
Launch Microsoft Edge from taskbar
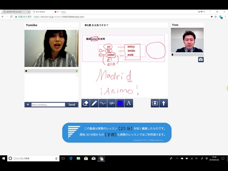point(71,158)
